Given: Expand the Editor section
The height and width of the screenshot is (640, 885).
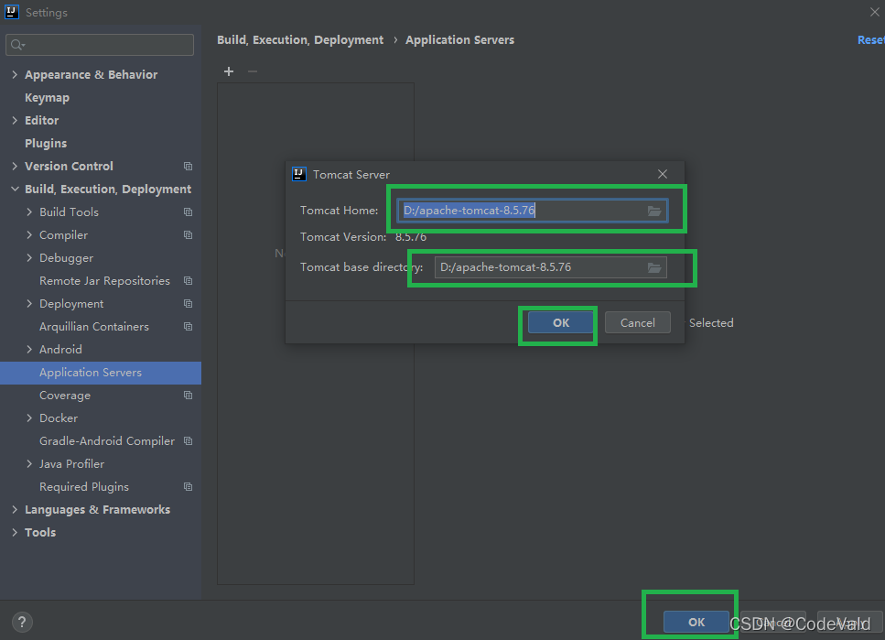Looking at the screenshot, I should pos(15,120).
